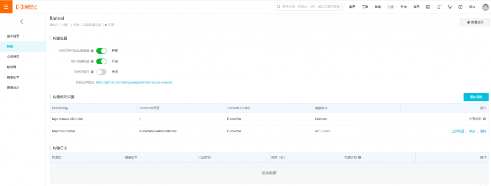Screen dimensions: 491x186
Task: Open 企业 in top navigation
Action: [390, 7]
